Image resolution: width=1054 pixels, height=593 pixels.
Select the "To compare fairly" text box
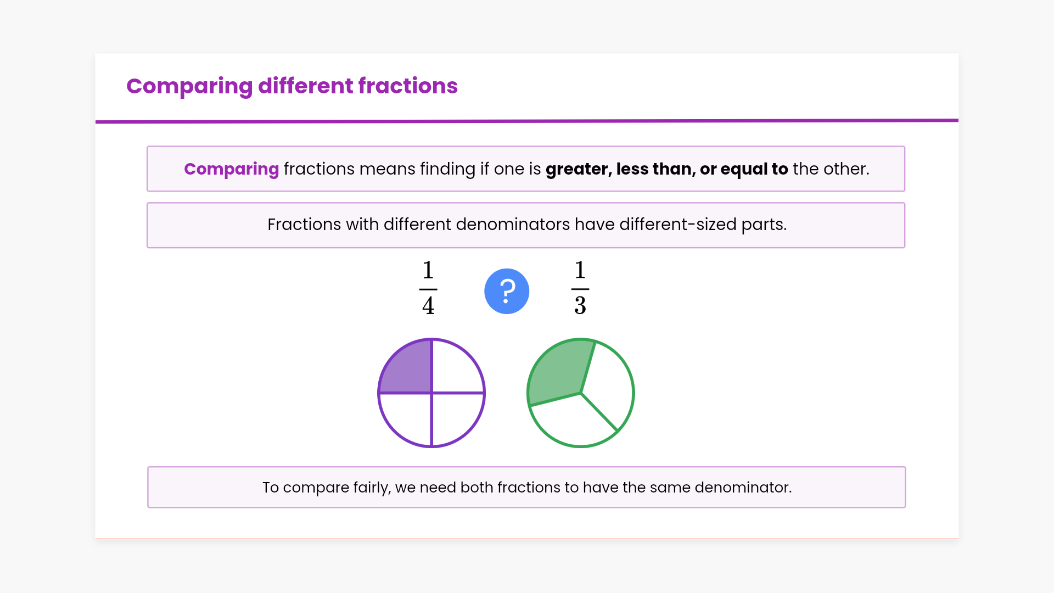coord(526,487)
